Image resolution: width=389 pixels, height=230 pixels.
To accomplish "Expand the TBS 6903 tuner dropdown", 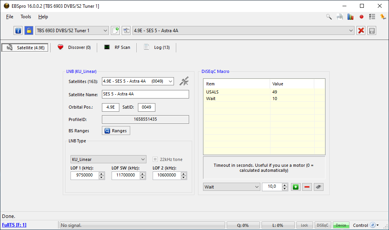I will point(105,31).
